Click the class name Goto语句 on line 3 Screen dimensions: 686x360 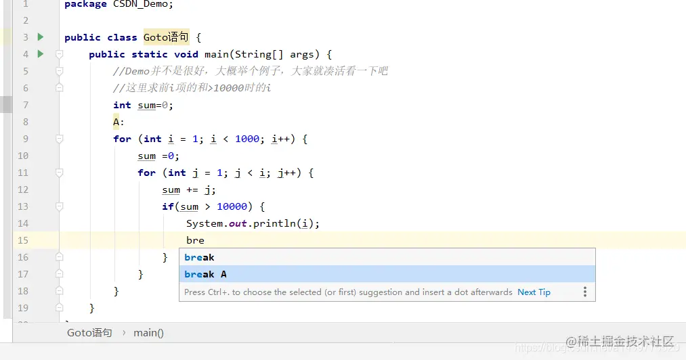pyautogui.click(x=166, y=37)
